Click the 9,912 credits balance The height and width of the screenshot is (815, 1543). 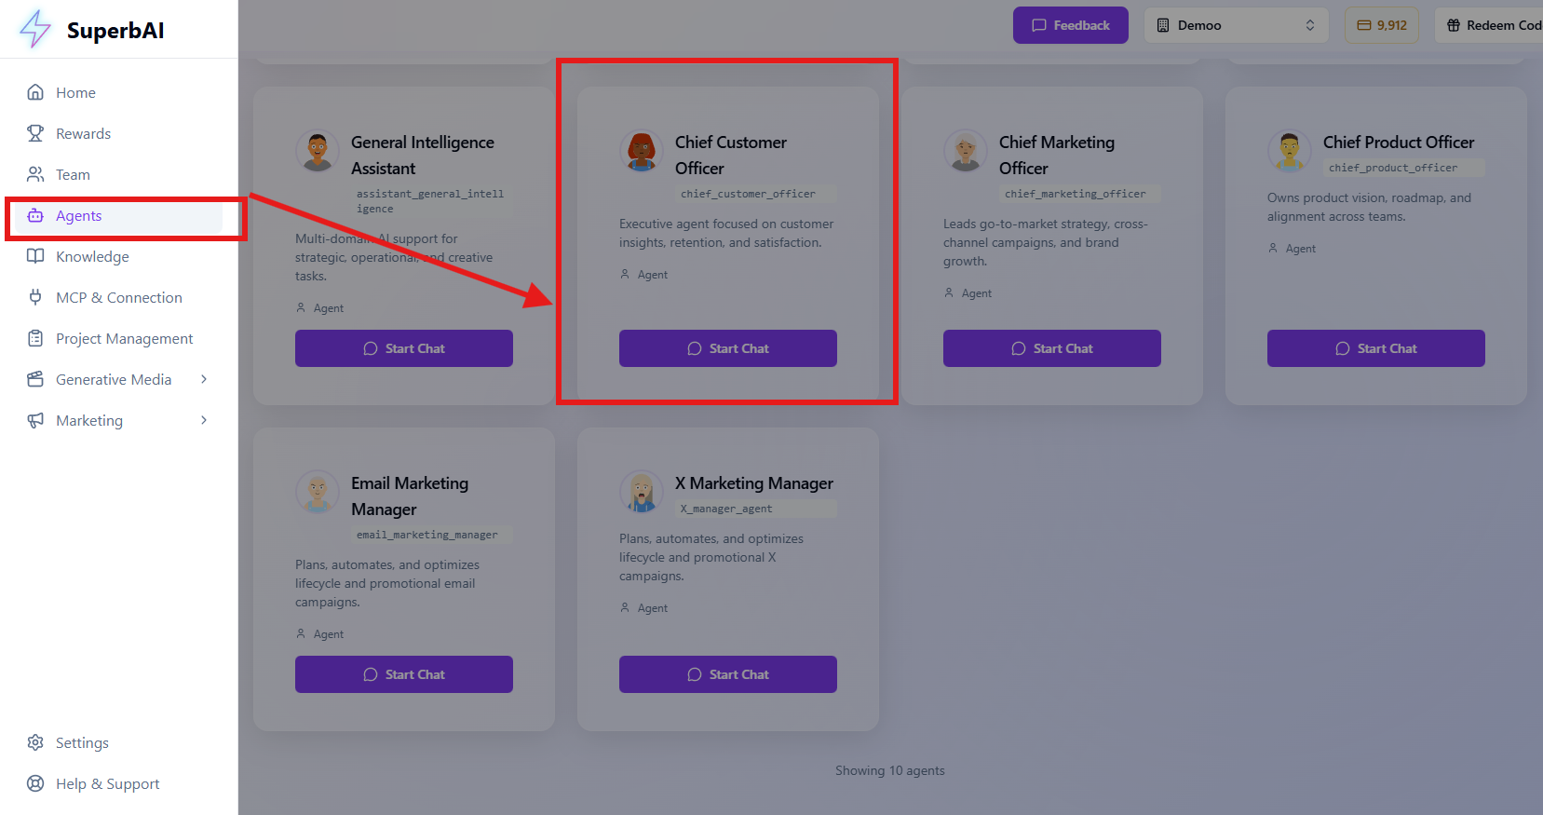(1381, 25)
